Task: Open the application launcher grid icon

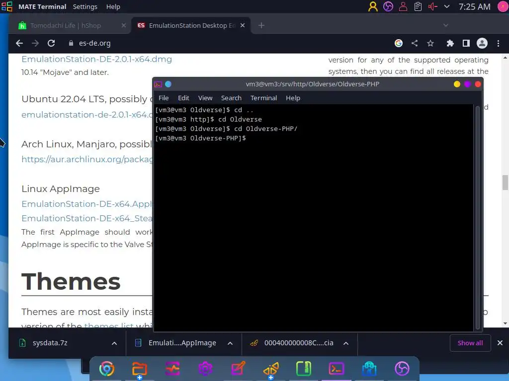Action: click(7, 6)
